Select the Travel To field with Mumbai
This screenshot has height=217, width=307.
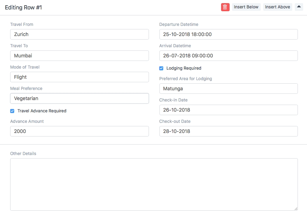79,56
